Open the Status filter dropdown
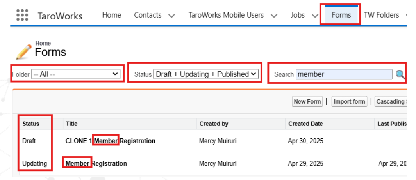This screenshot has width=416, height=180. tap(206, 74)
